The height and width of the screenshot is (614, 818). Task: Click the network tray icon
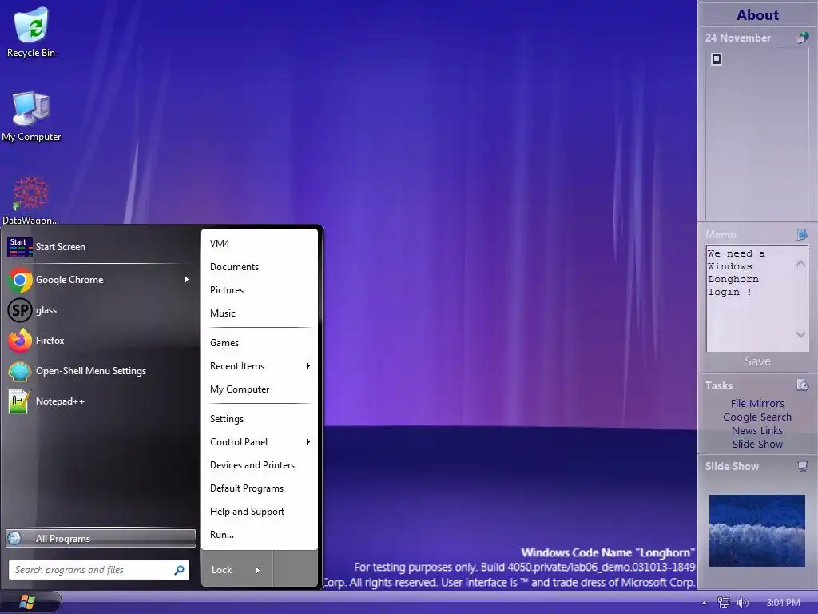tap(724, 603)
